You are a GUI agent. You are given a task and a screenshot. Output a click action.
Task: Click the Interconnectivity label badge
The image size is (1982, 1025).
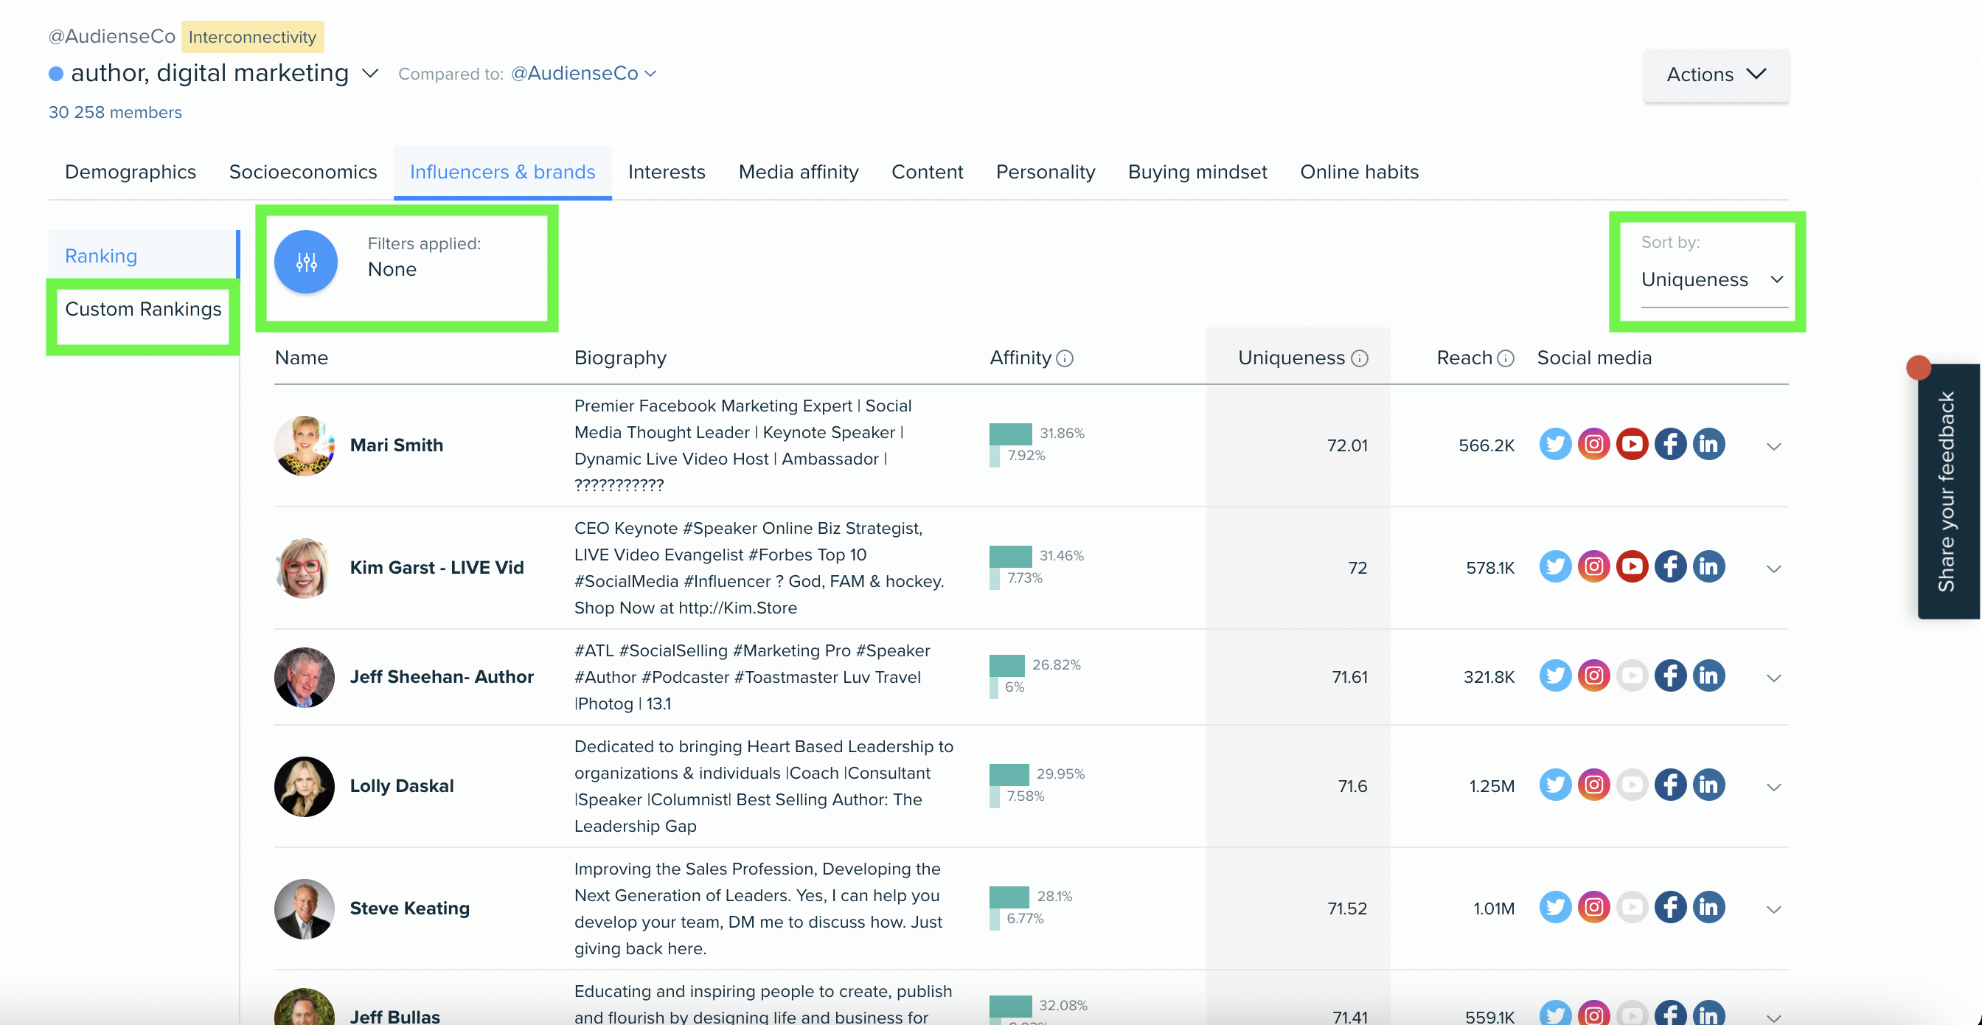click(x=252, y=36)
